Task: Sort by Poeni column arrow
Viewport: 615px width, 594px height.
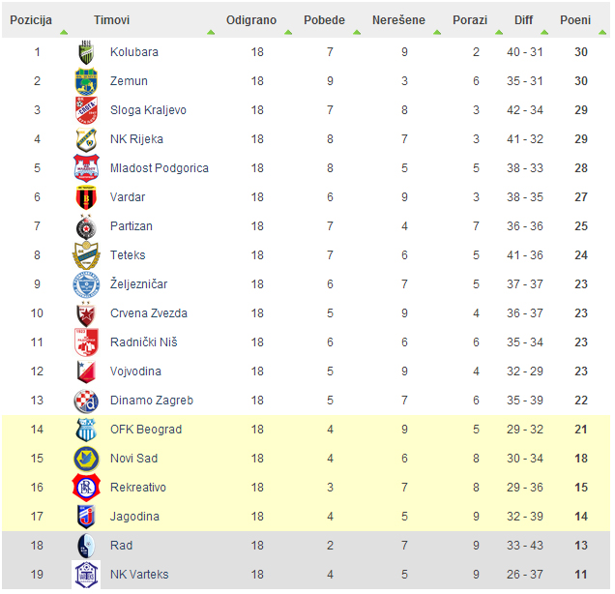Action: point(602,32)
